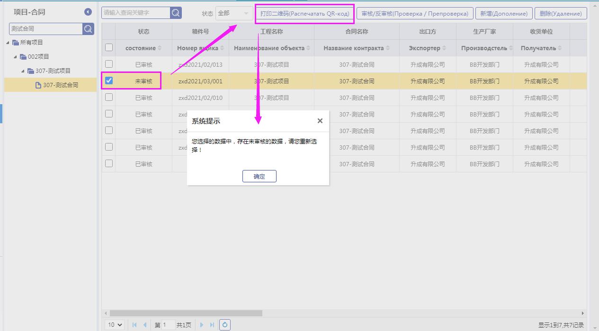Collapse the 项目-合同 side panel arrow

[88, 12]
